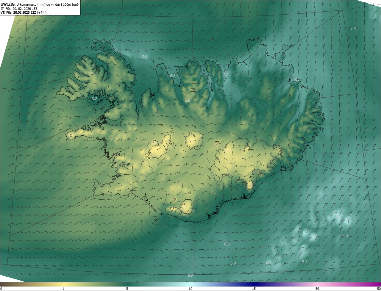Click the 5.4 value label
This screenshot has width=381, height=291.
click(x=353, y=28)
